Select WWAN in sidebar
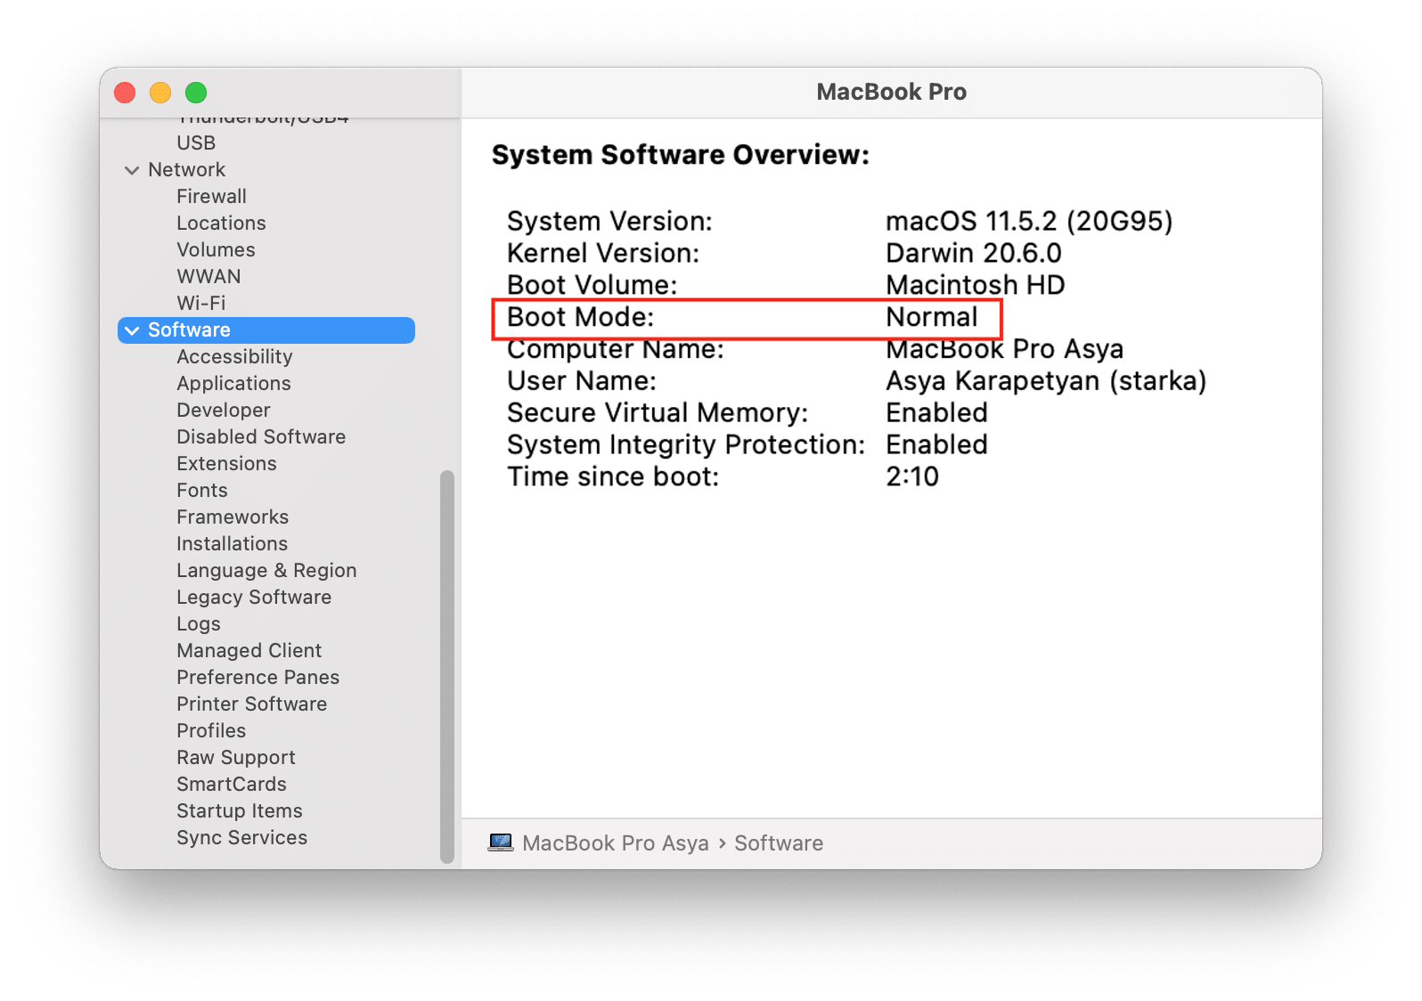Screen dimensions: 1422x1001 tap(208, 276)
